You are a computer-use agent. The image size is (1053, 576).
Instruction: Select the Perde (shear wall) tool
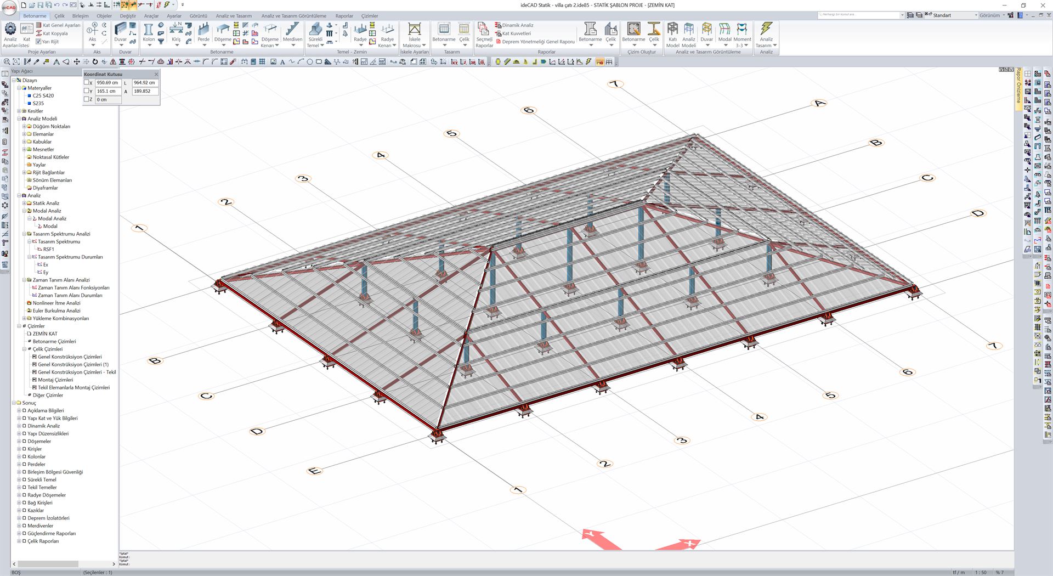[203, 30]
